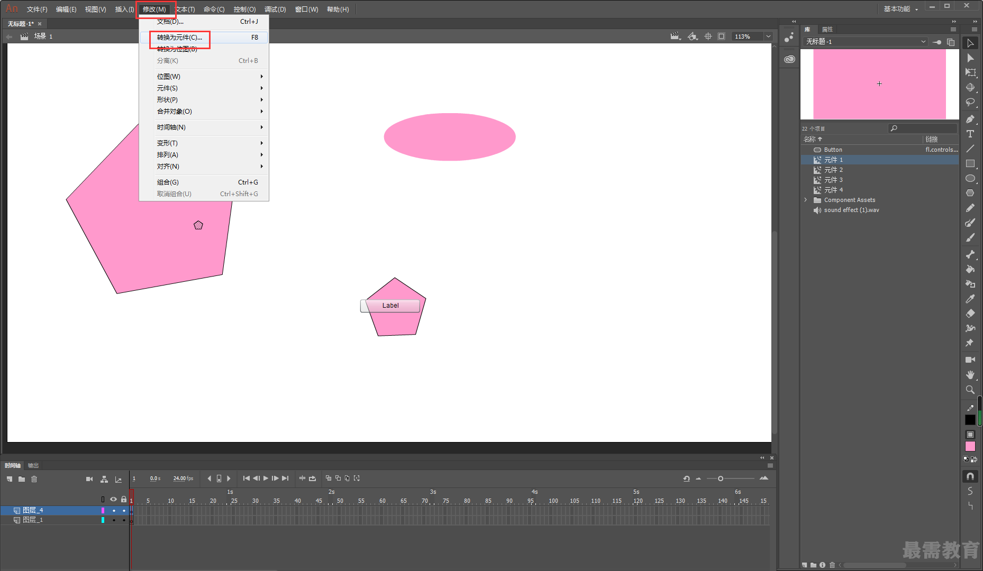Click the timeline zoom slider handle

pos(720,478)
